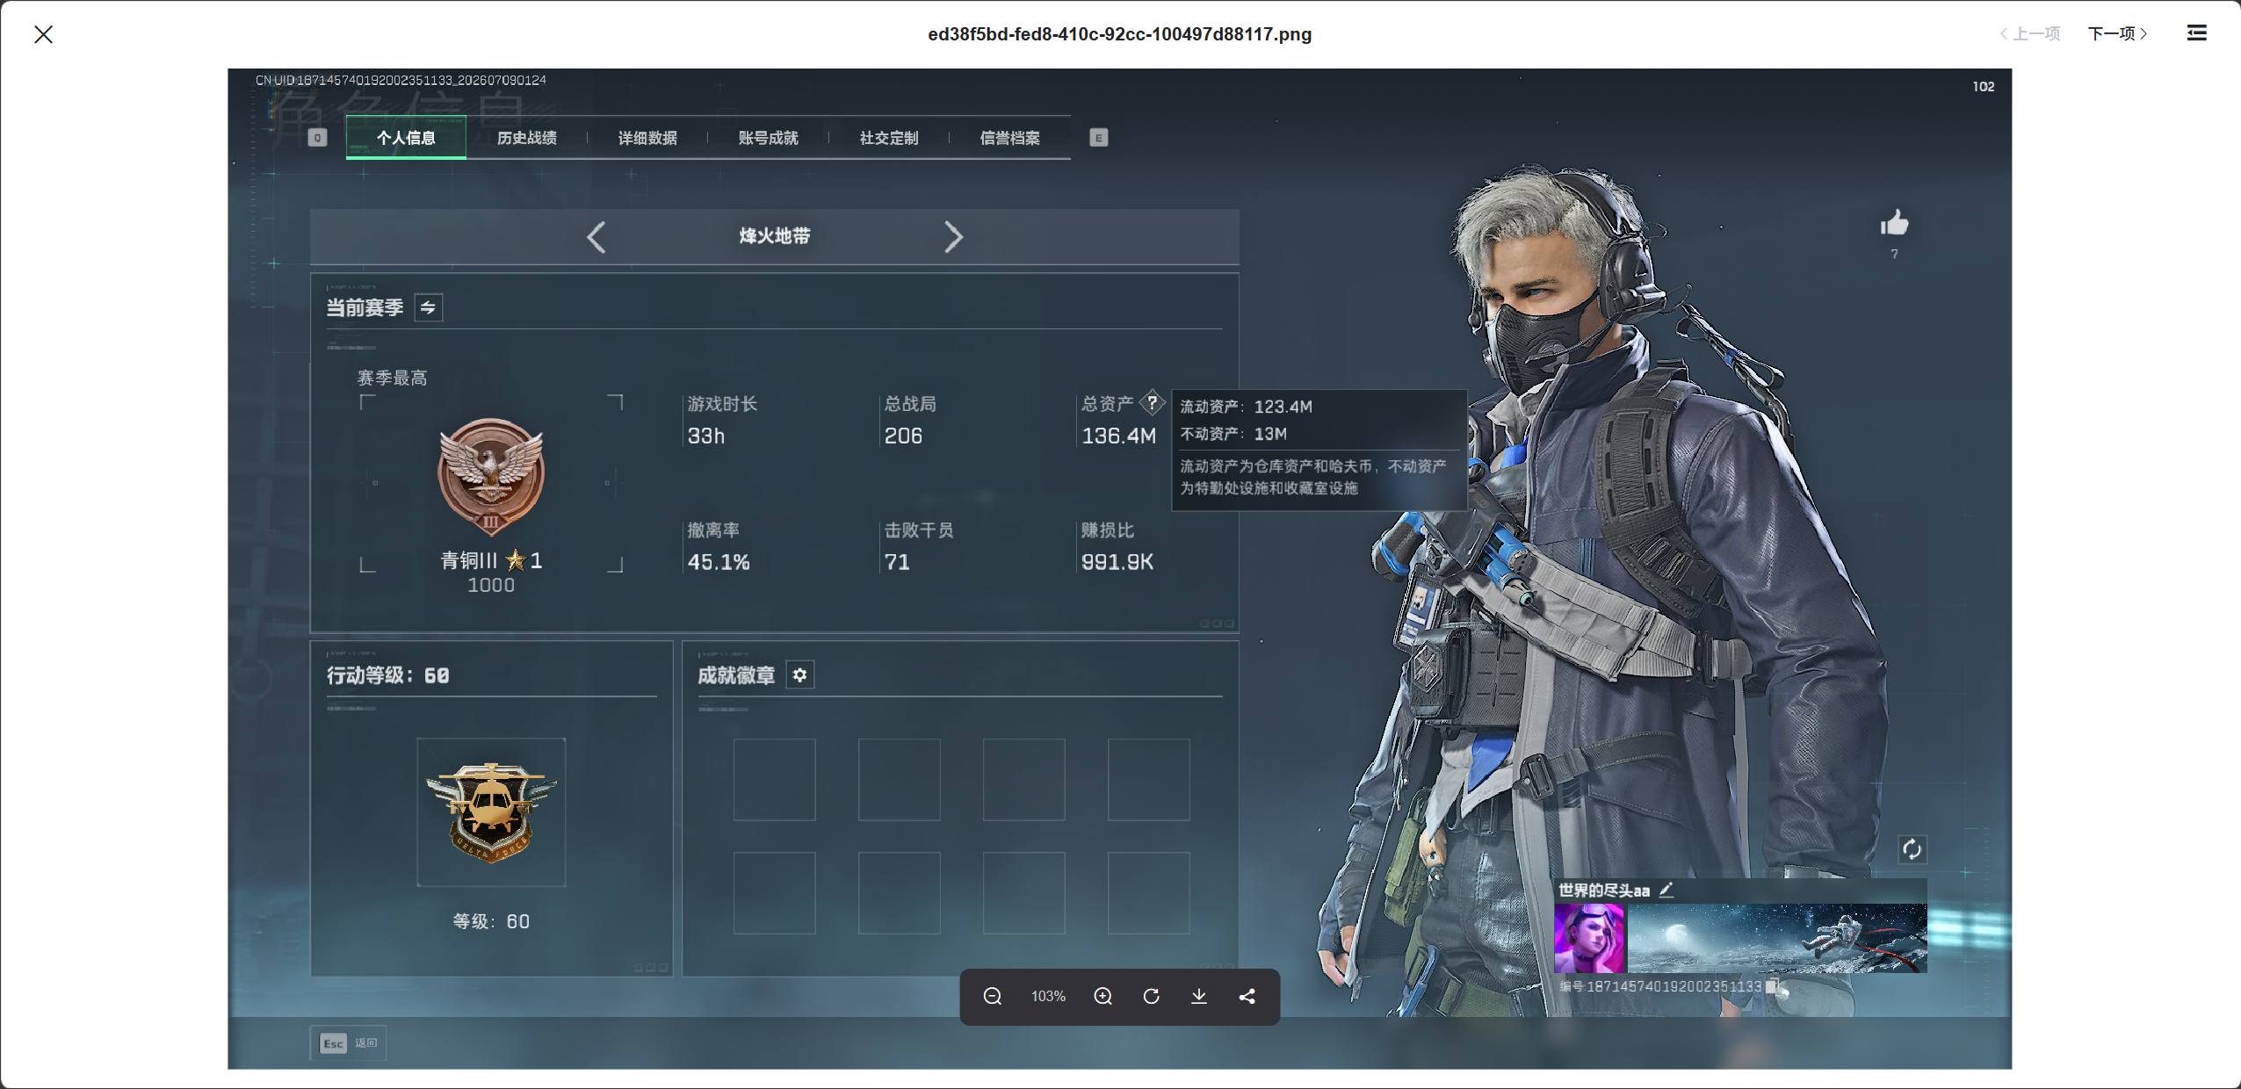2241x1089 pixels.
Task: Go to next mode with right chevron
Action: pyautogui.click(x=954, y=237)
